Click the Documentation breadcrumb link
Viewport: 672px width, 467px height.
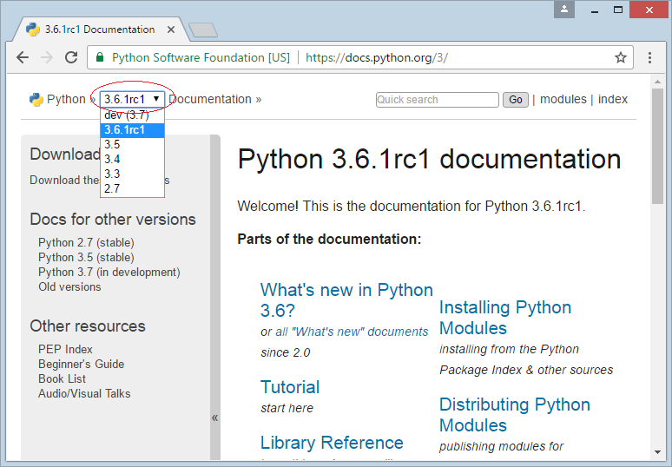210,99
